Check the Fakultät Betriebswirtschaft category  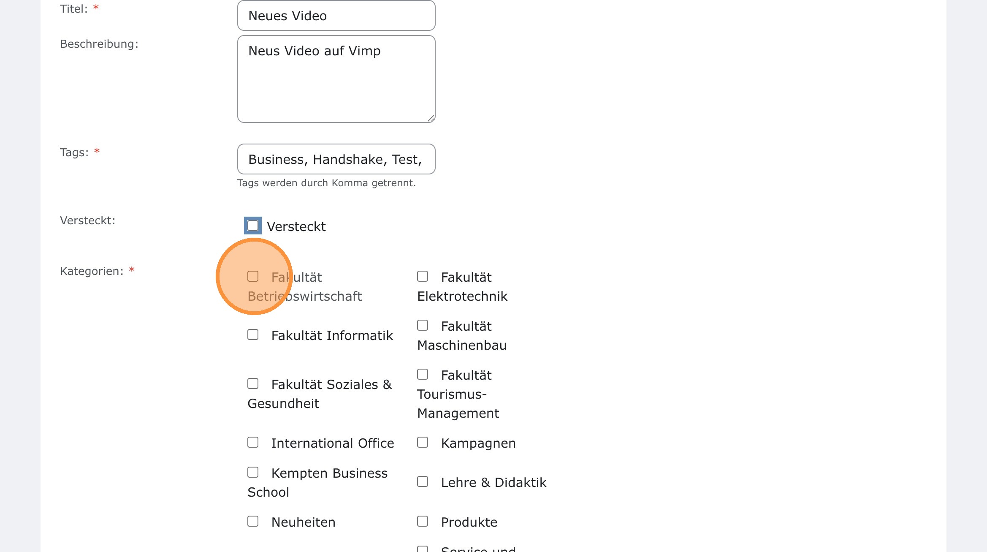coord(253,276)
